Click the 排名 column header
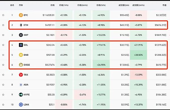Image resolution: width=170 pixels, height=110 pixels. pos(12,5)
